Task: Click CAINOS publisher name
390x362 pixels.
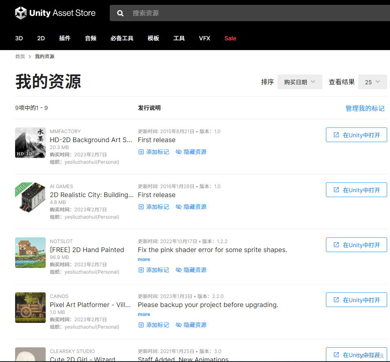Action: (59, 296)
